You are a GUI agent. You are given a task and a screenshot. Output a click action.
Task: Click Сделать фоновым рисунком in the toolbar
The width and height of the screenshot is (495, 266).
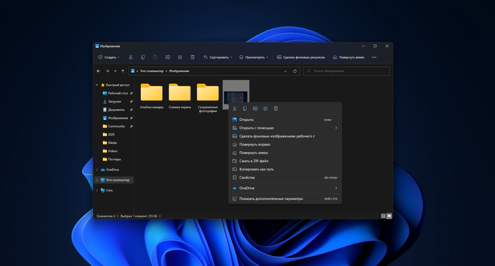click(x=300, y=57)
